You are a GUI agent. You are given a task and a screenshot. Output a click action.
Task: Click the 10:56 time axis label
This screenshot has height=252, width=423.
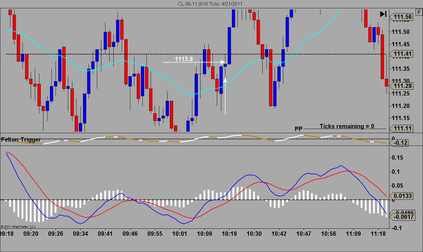[x=328, y=234]
